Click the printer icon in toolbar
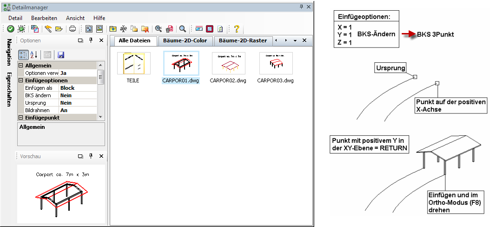 (x=73, y=29)
